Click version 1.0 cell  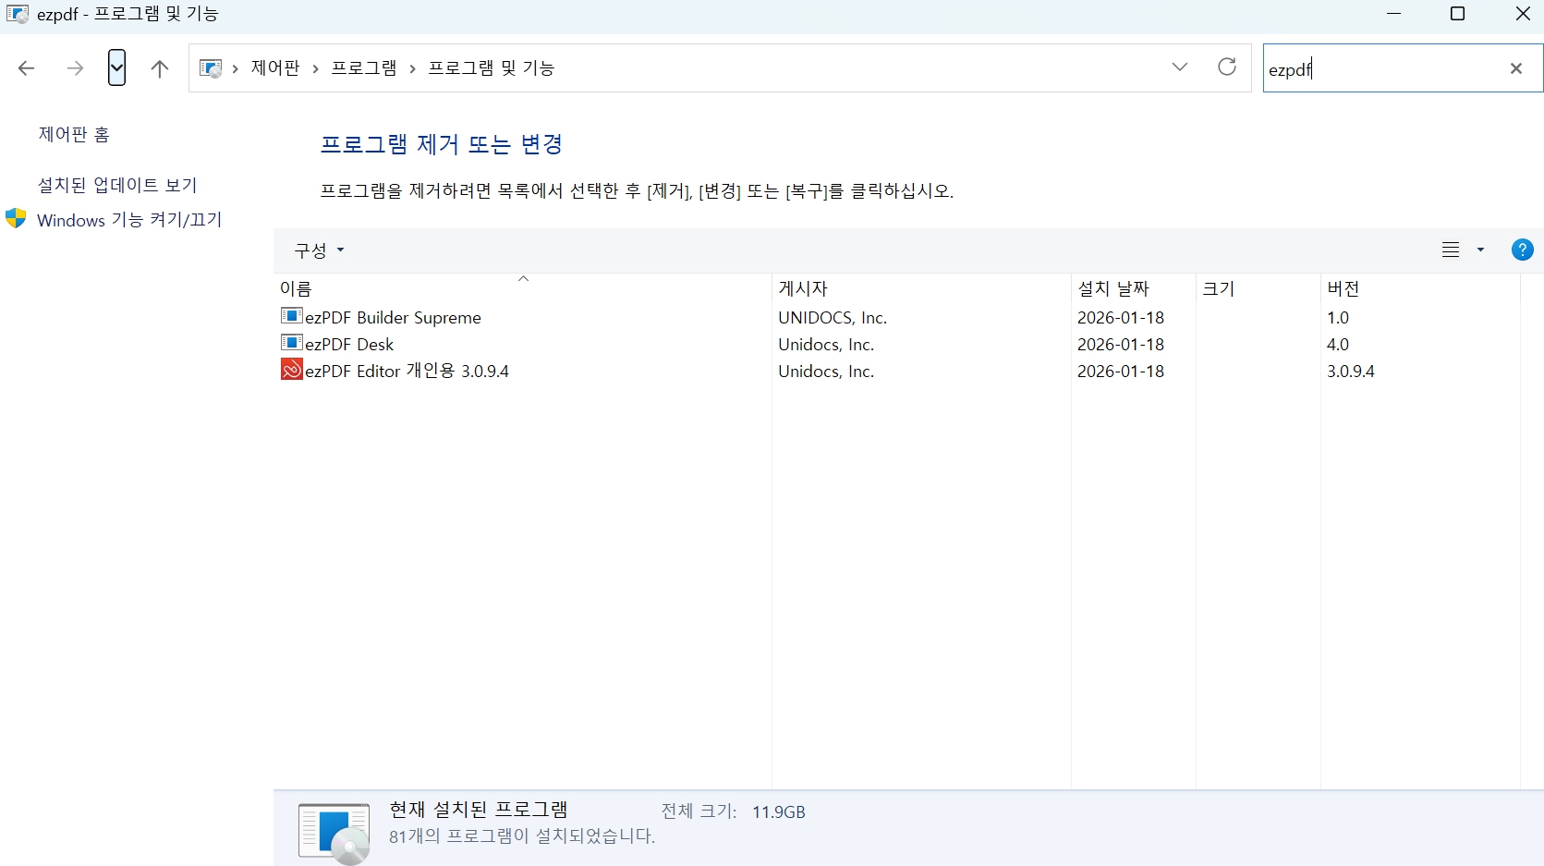(1338, 317)
